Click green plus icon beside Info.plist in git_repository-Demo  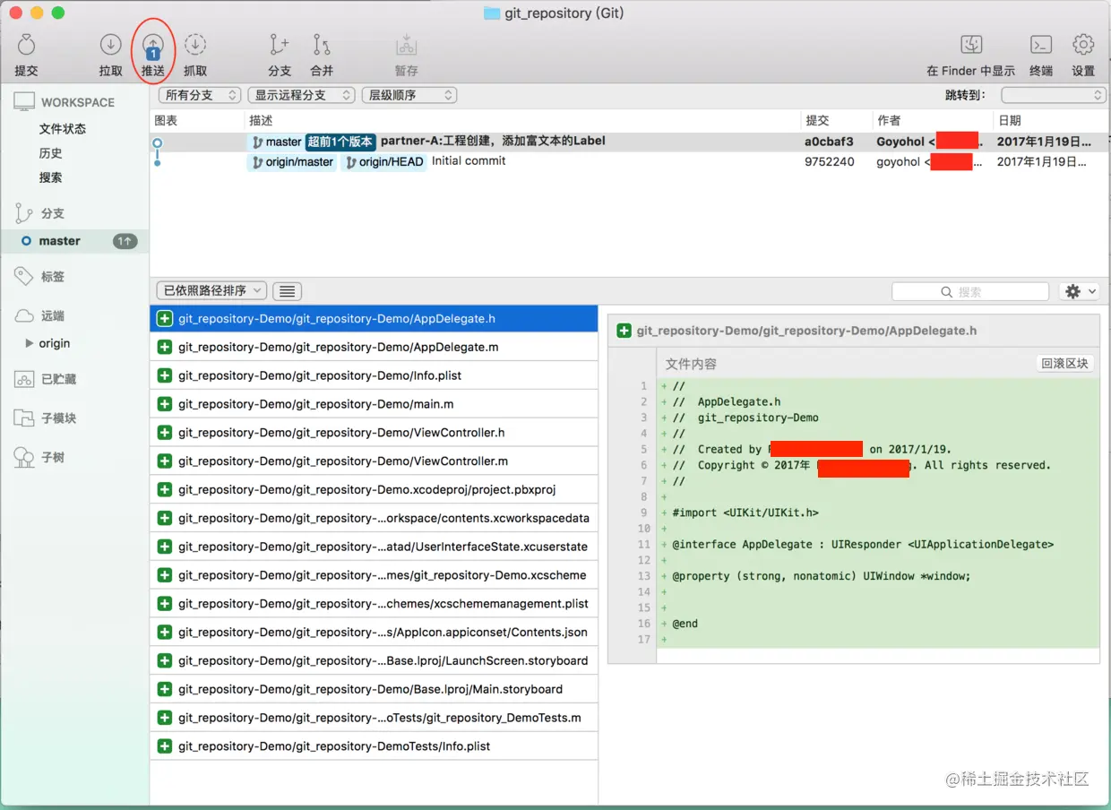click(165, 375)
